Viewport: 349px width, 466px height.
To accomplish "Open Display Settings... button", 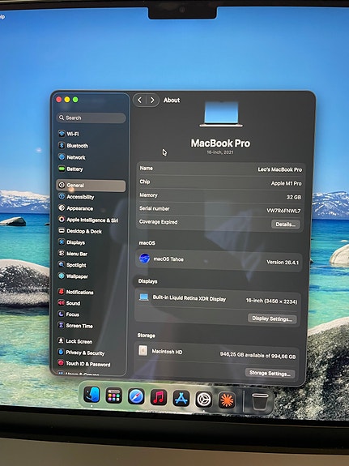I will click(x=272, y=319).
